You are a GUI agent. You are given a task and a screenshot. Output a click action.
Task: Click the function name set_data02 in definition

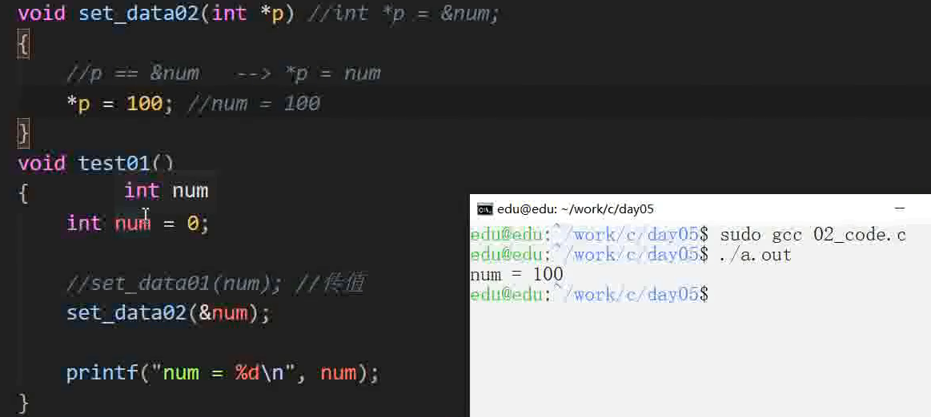pyautogui.click(x=139, y=13)
